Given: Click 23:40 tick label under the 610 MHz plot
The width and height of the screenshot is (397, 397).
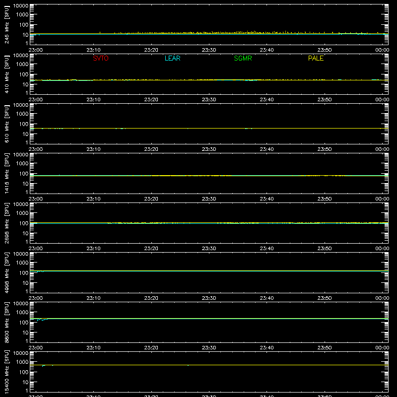Looking at the screenshot, I should (x=266, y=149).
